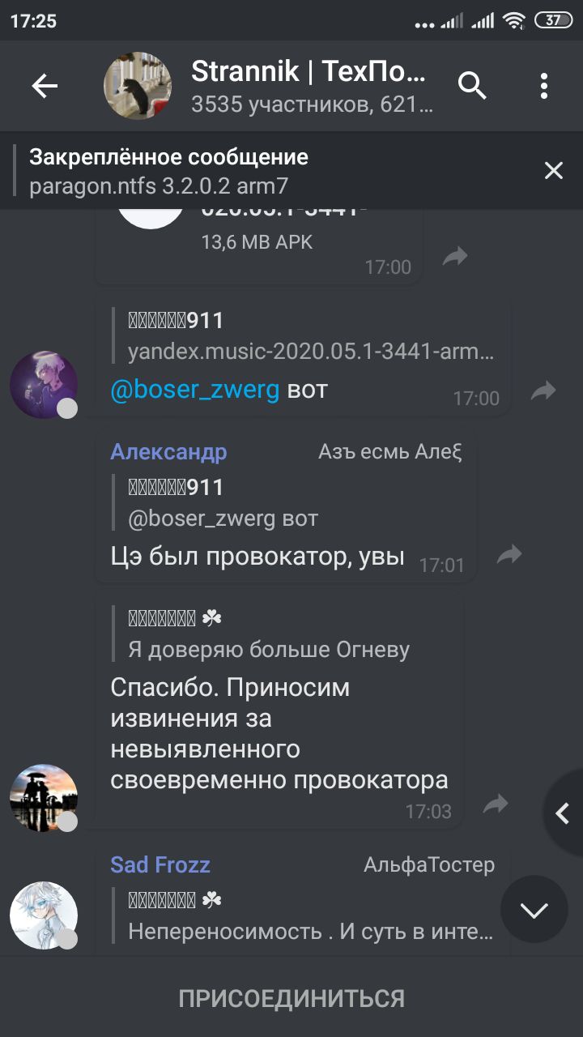The height and width of the screenshot is (1037, 583).
Task: Open search in the Strannik chat
Action: 472,85
